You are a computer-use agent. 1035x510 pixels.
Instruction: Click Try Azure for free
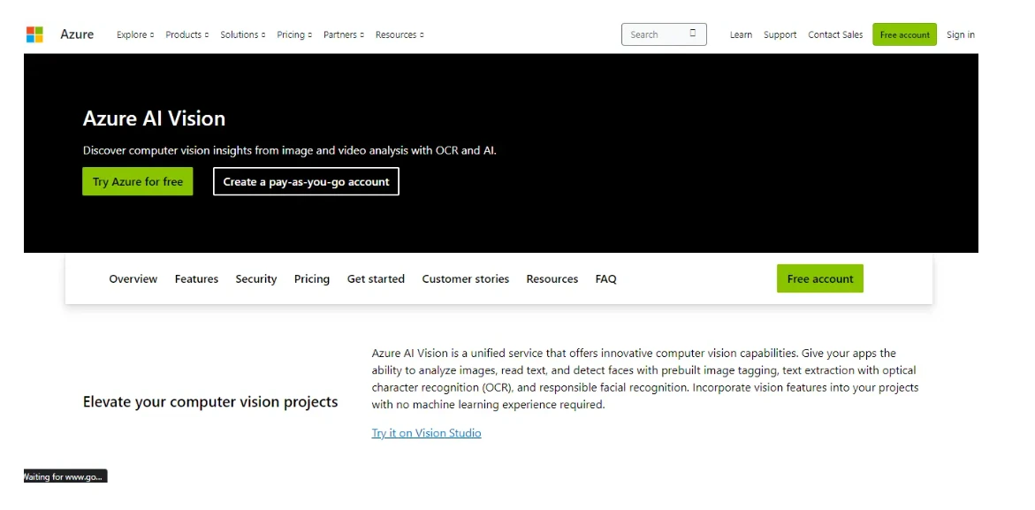[x=137, y=181]
